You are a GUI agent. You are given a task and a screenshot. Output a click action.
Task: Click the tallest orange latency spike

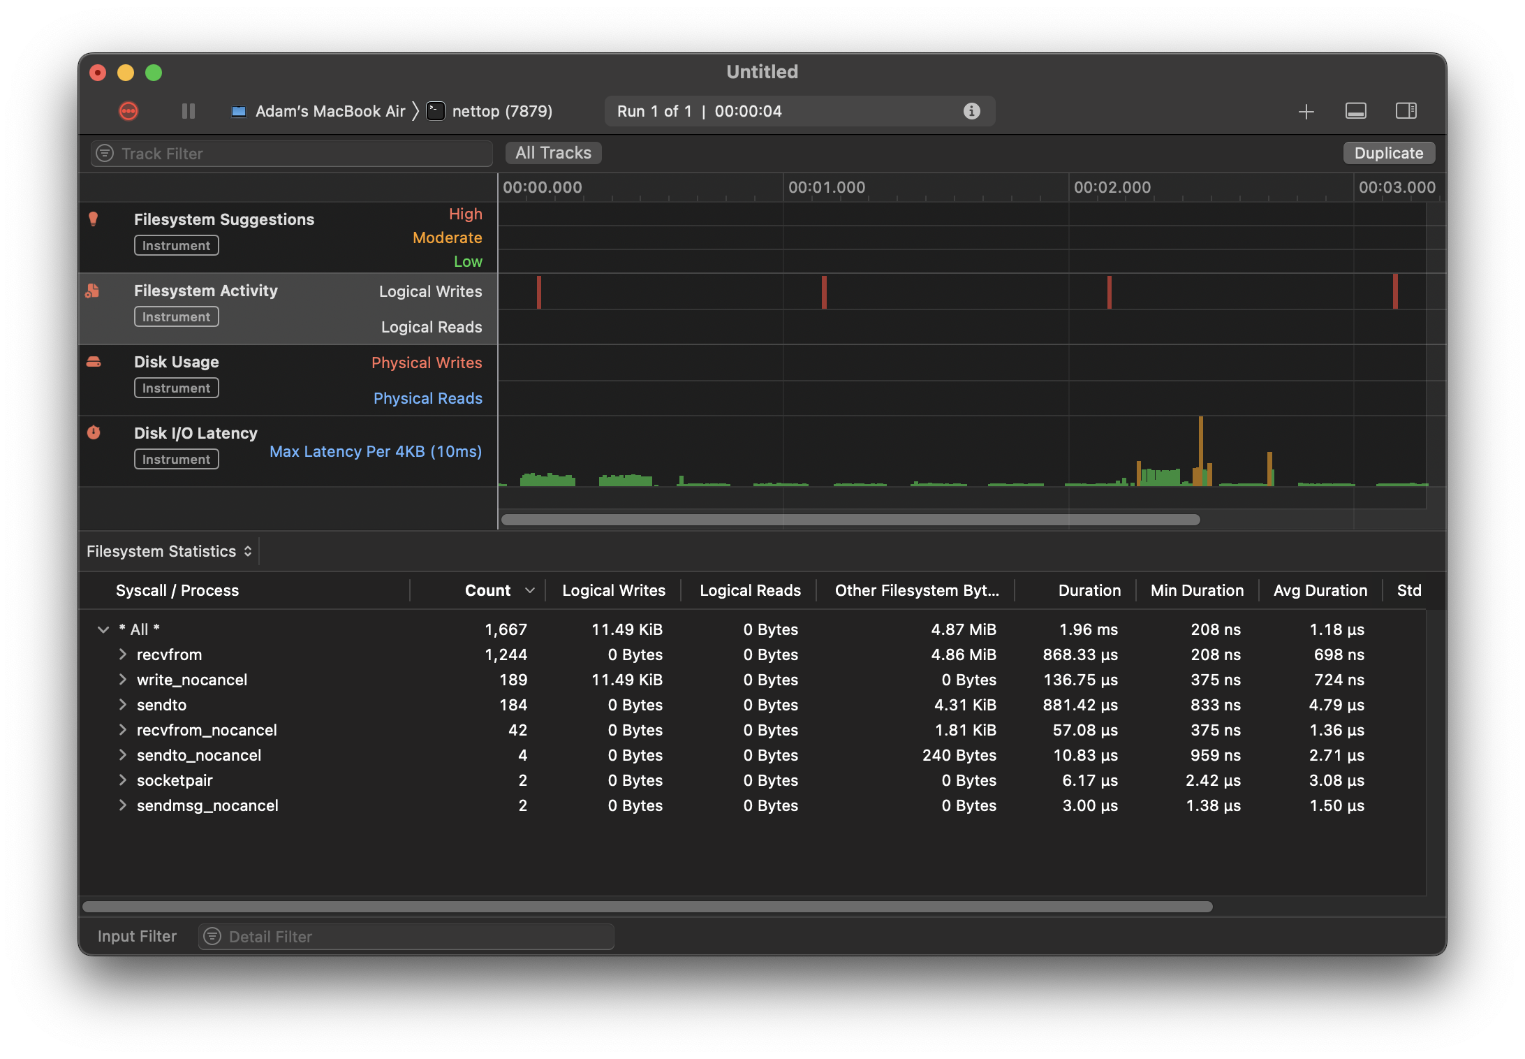click(x=1201, y=451)
